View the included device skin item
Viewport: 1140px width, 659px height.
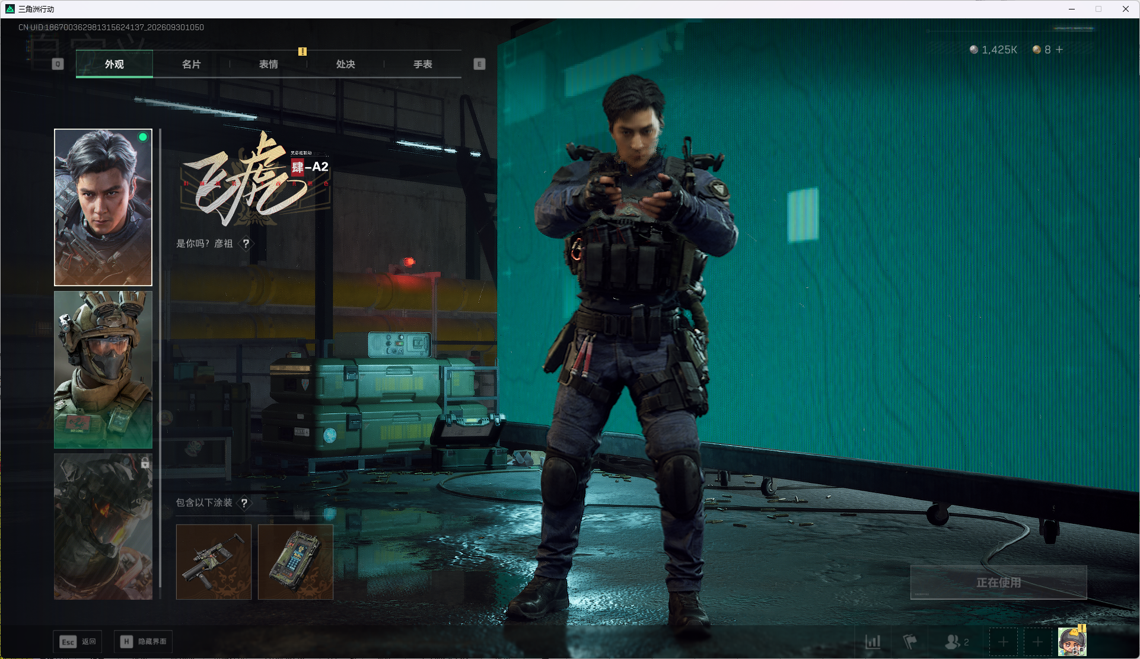pos(295,562)
